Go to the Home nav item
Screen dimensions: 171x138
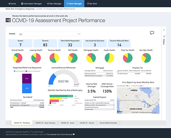point(12,4)
